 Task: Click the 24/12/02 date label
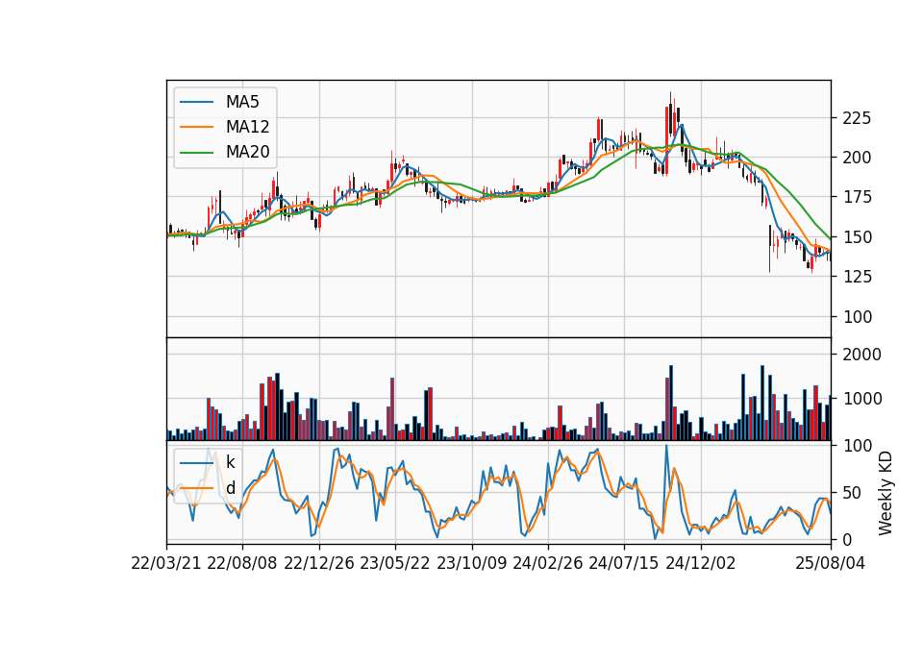(701, 563)
